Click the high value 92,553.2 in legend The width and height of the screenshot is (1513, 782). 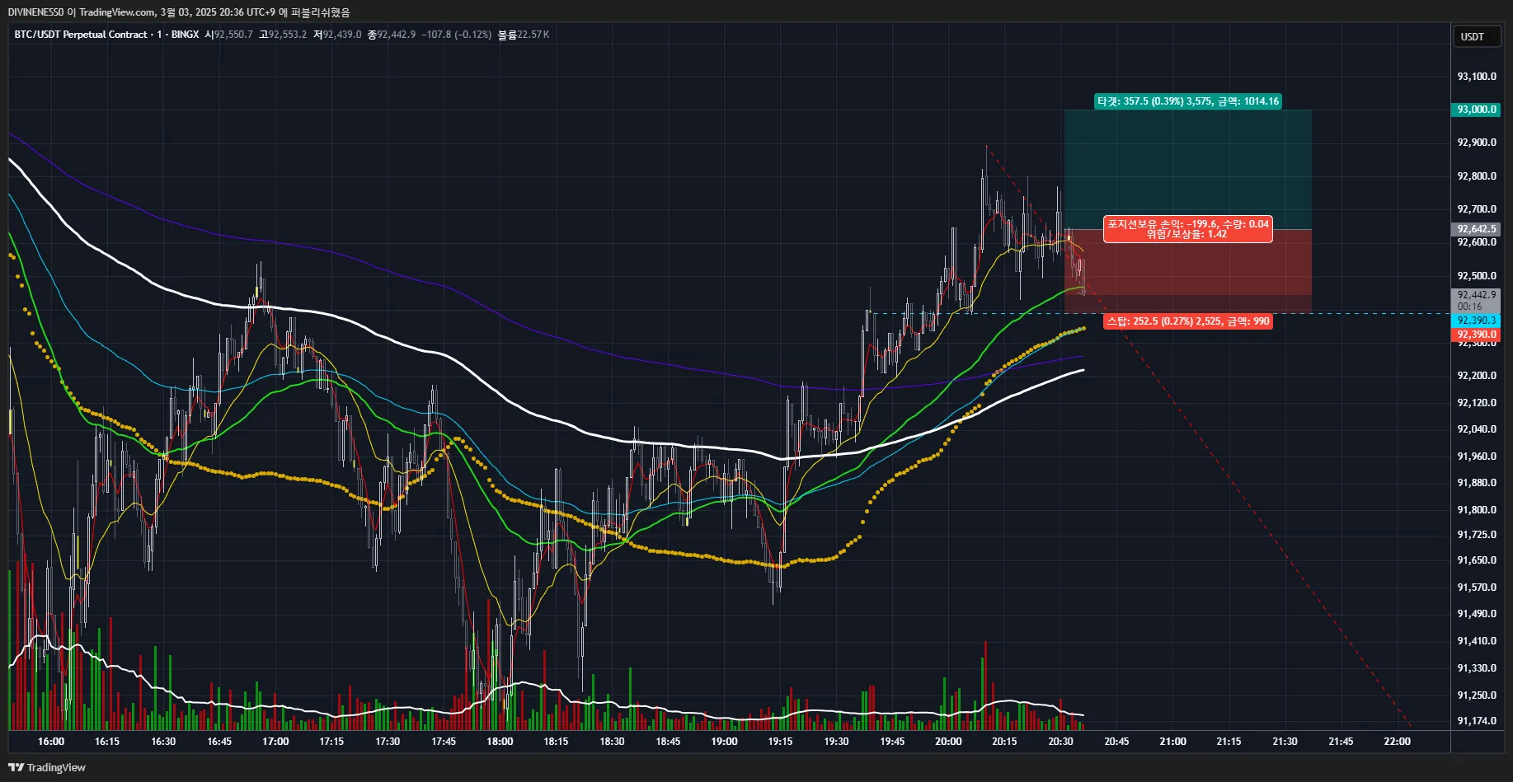[287, 35]
